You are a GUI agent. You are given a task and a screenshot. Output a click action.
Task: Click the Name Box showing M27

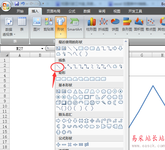click(20, 49)
